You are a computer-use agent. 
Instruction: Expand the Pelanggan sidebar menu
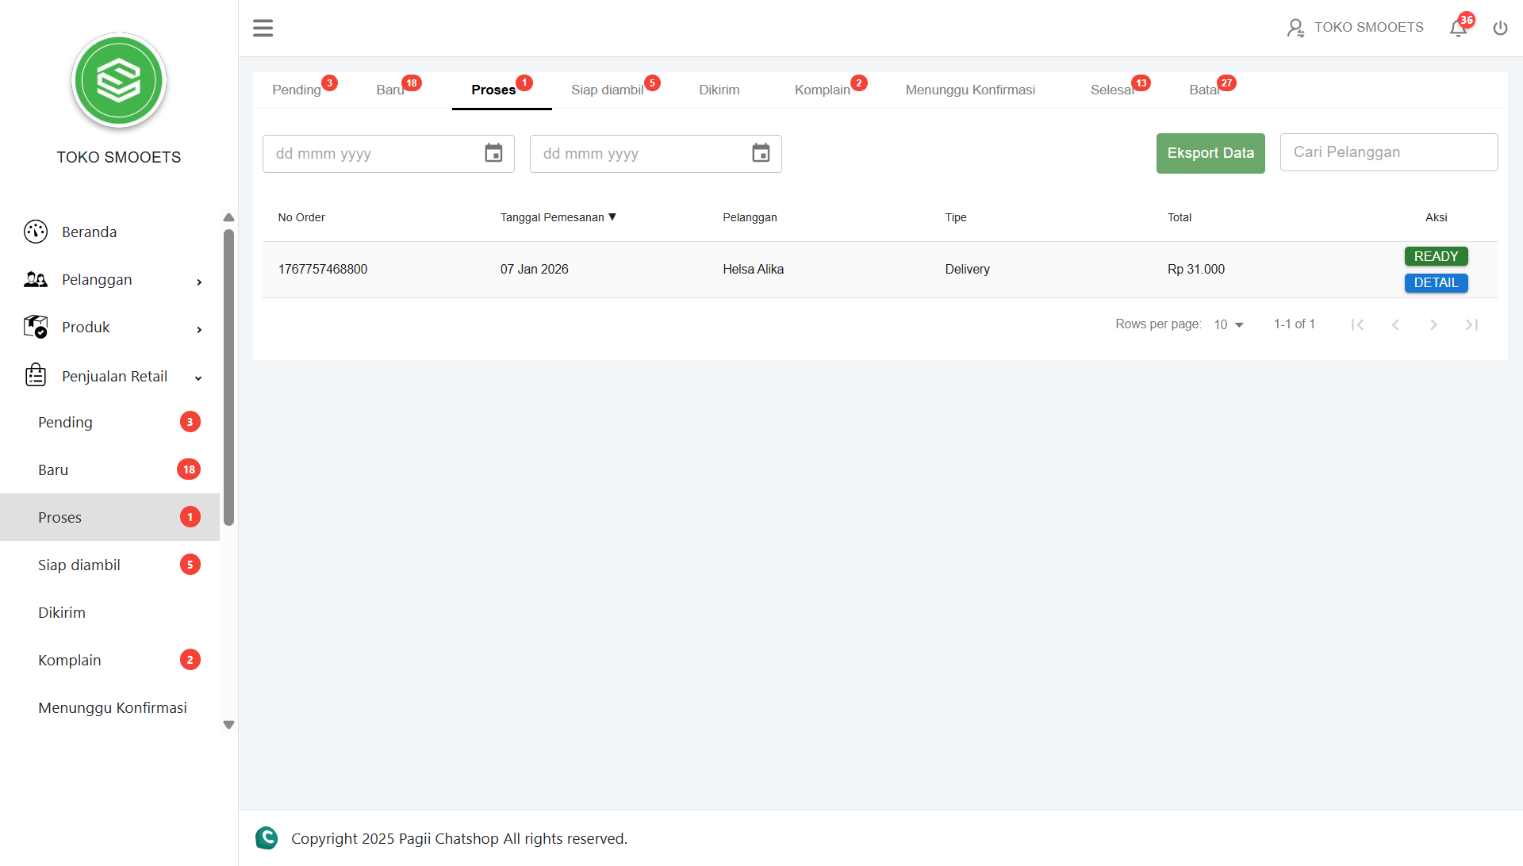coord(199,282)
